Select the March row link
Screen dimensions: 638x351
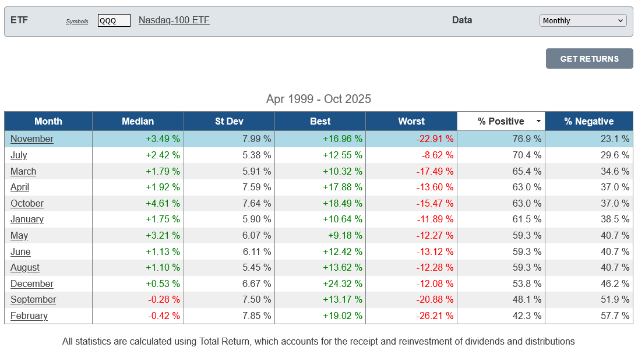click(23, 172)
